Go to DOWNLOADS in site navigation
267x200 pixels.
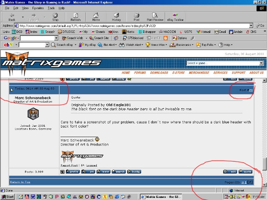[x=159, y=72]
